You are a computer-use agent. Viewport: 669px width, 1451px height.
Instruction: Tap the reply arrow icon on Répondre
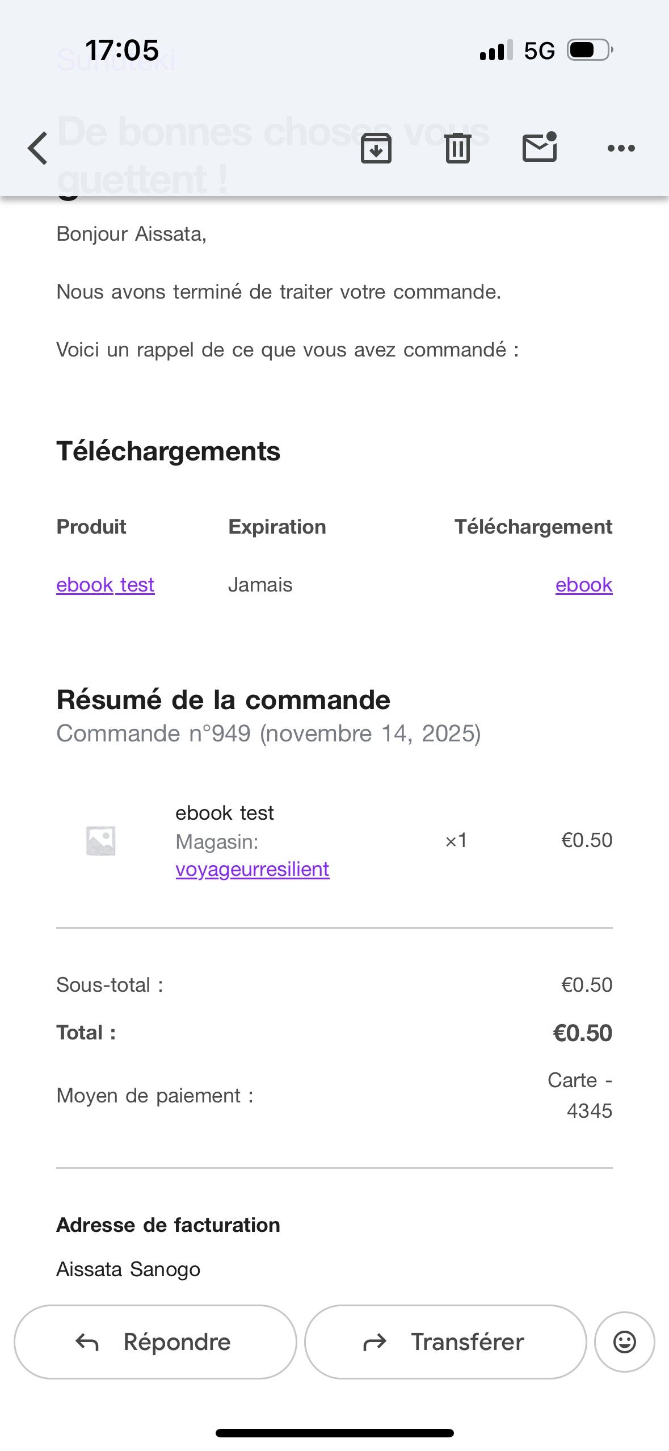click(87, 1342)
